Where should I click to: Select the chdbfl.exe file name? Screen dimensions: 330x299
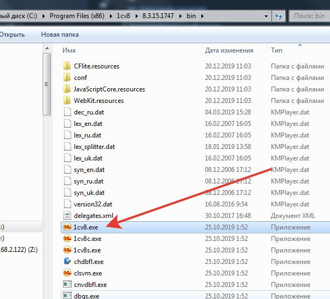pyautogui.click(x=89, y=262)
